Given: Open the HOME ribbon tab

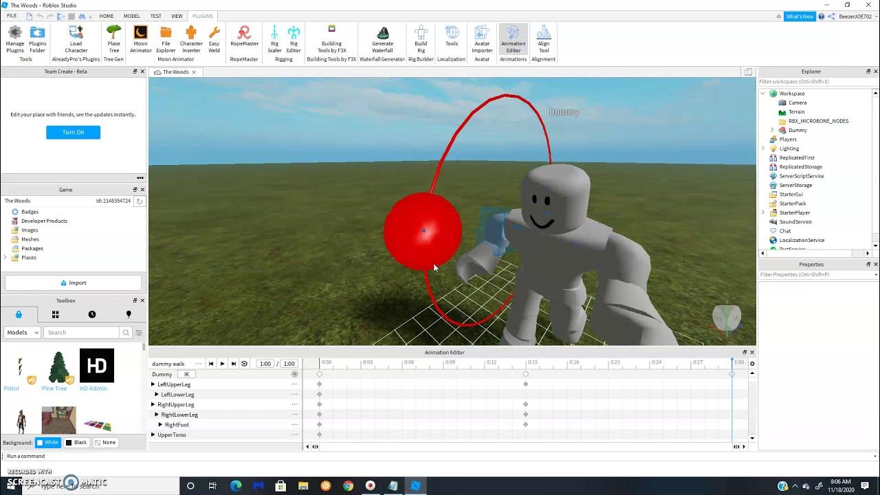Looking at the screenshot, I should tap(107, 16).
